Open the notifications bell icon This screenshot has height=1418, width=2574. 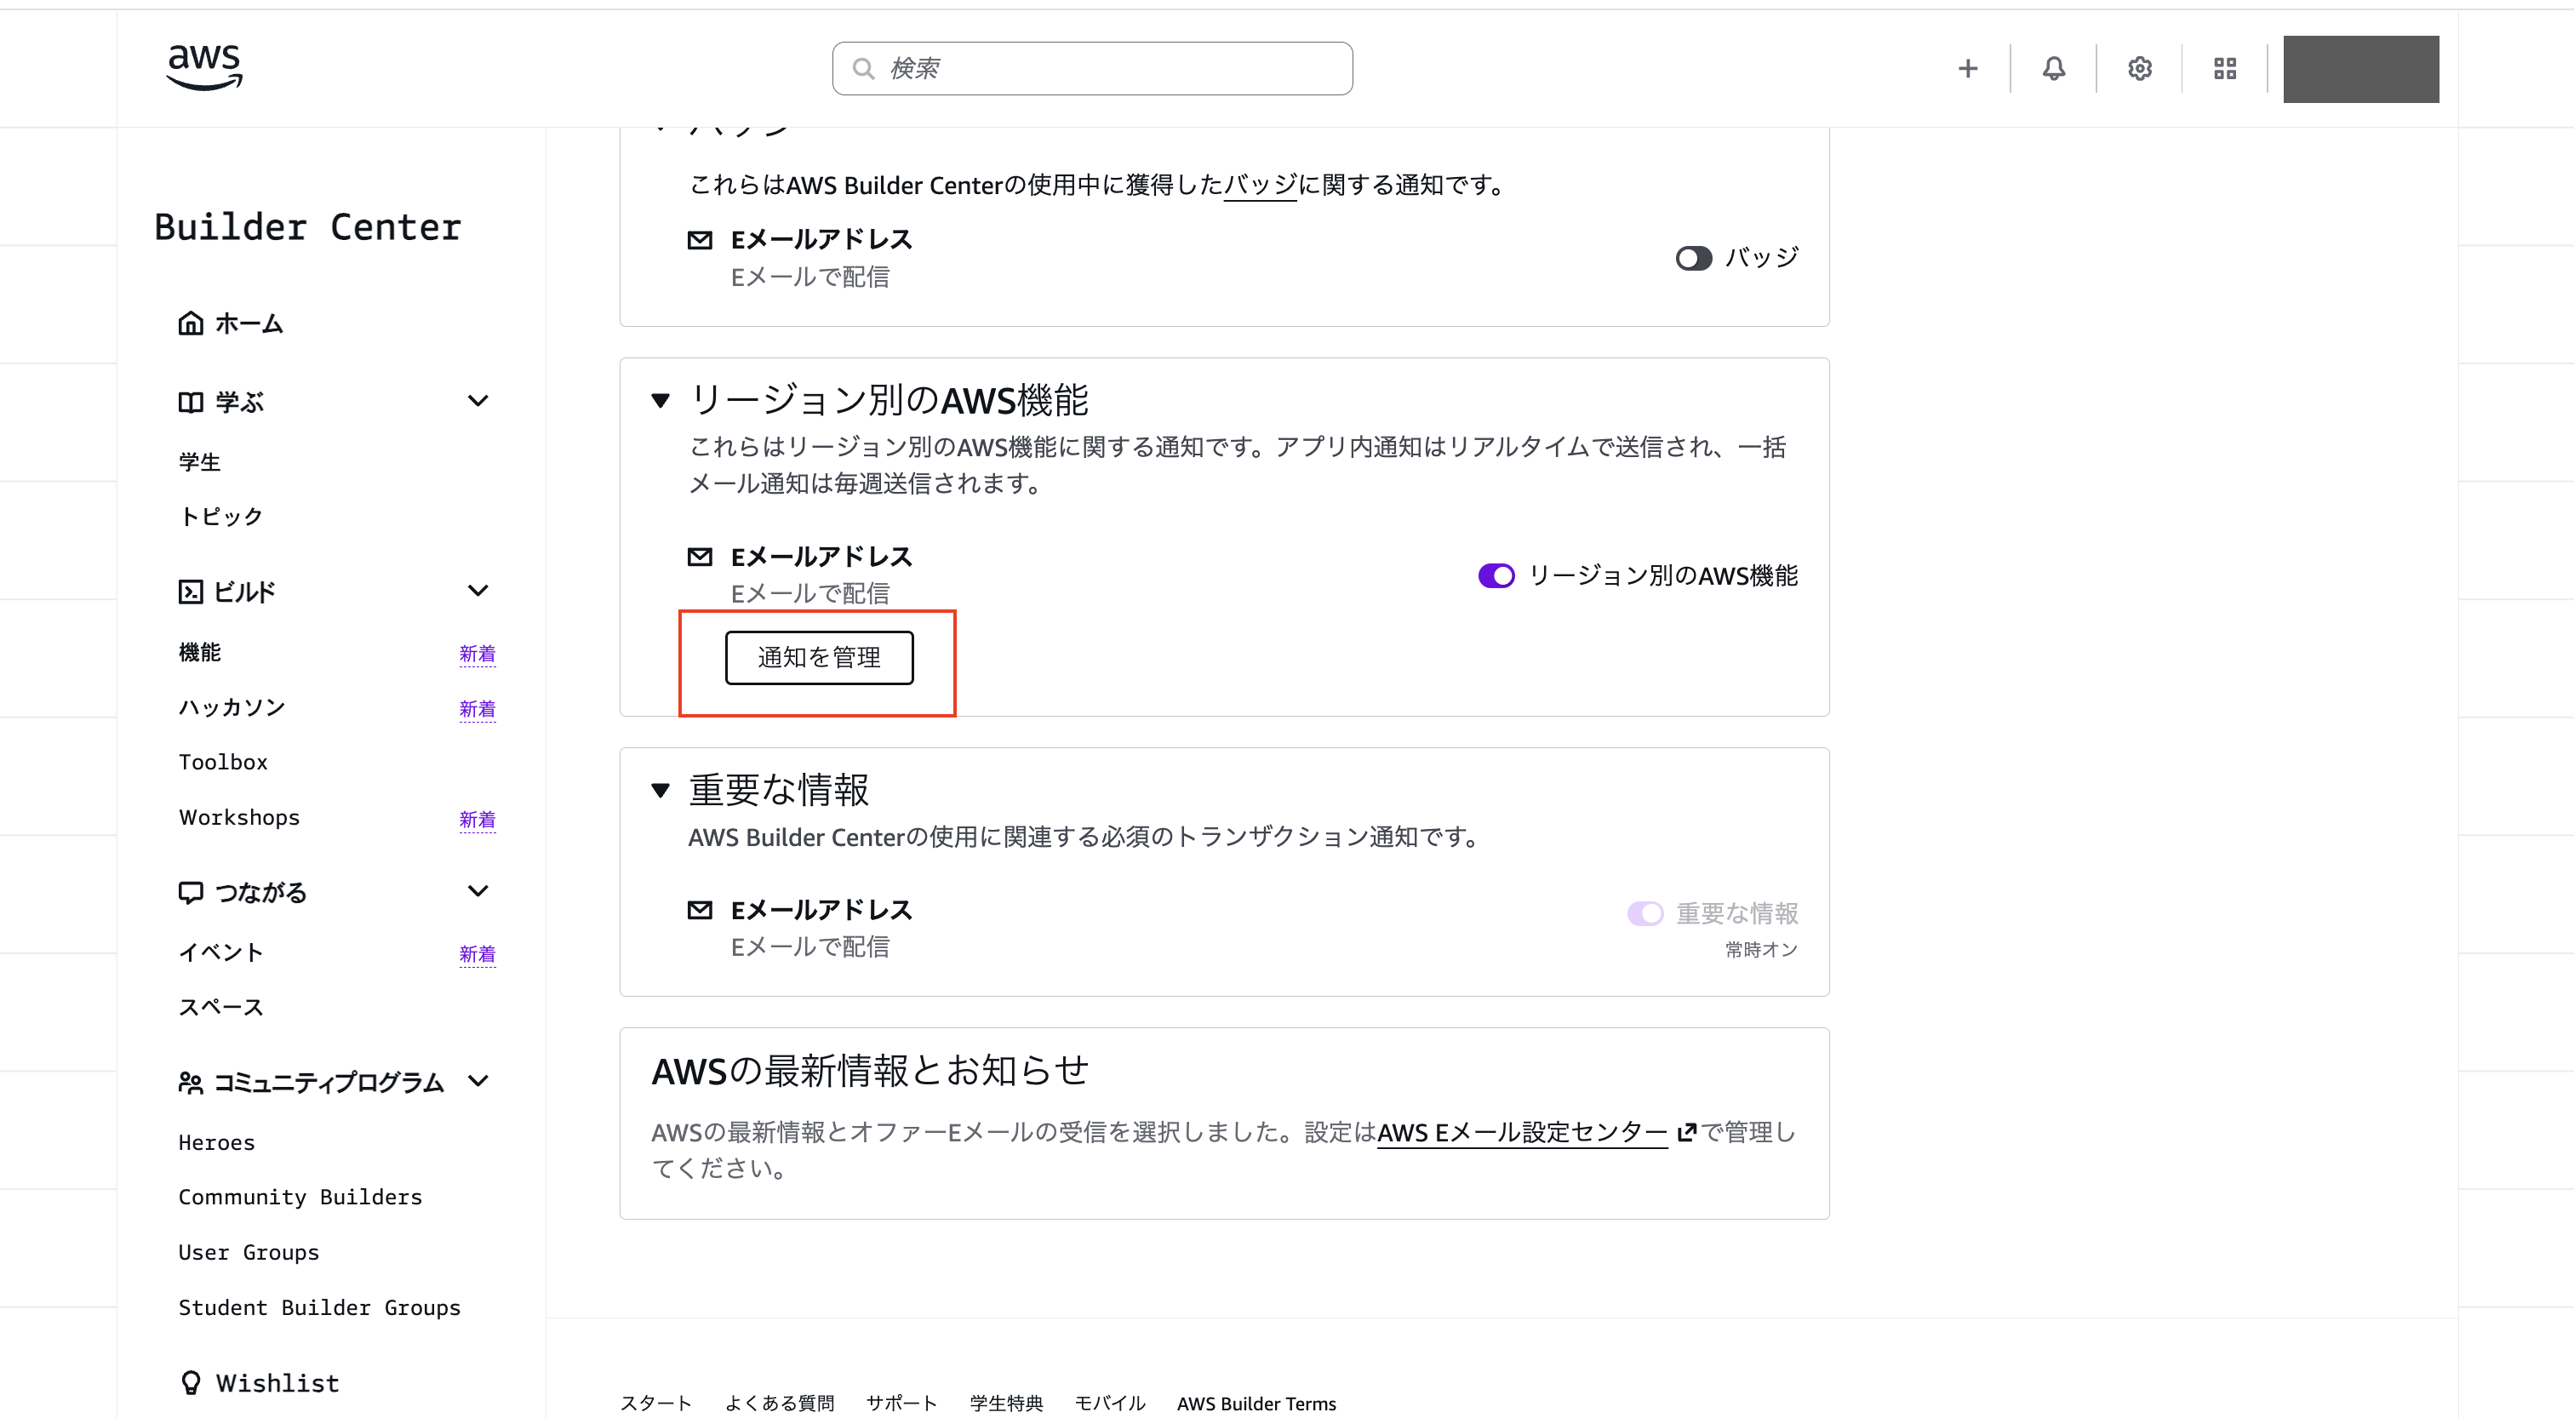[2053, 68]
